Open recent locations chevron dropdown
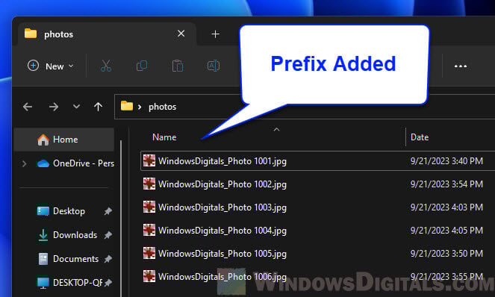Viewport: 495px width, 297px height. pos(76,107)
